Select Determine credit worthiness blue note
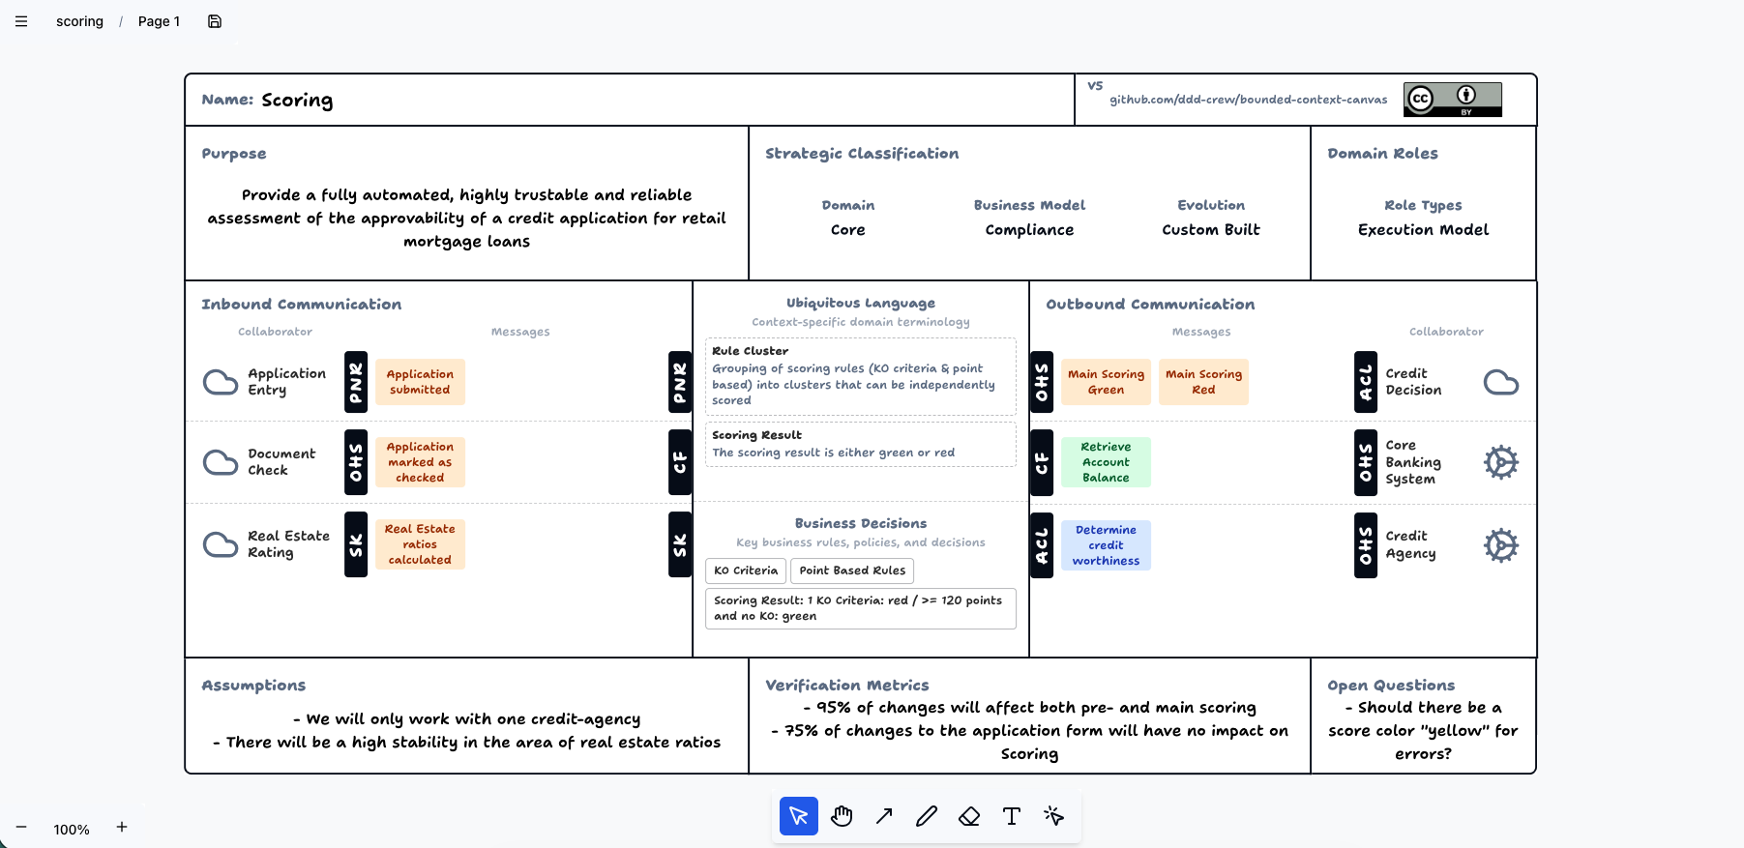Viewport: 1744px width, 848px height. (x=1106, y=545)
